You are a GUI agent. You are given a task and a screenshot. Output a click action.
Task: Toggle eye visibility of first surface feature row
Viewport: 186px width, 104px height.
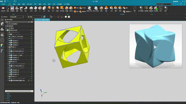[x=9, y=41]
